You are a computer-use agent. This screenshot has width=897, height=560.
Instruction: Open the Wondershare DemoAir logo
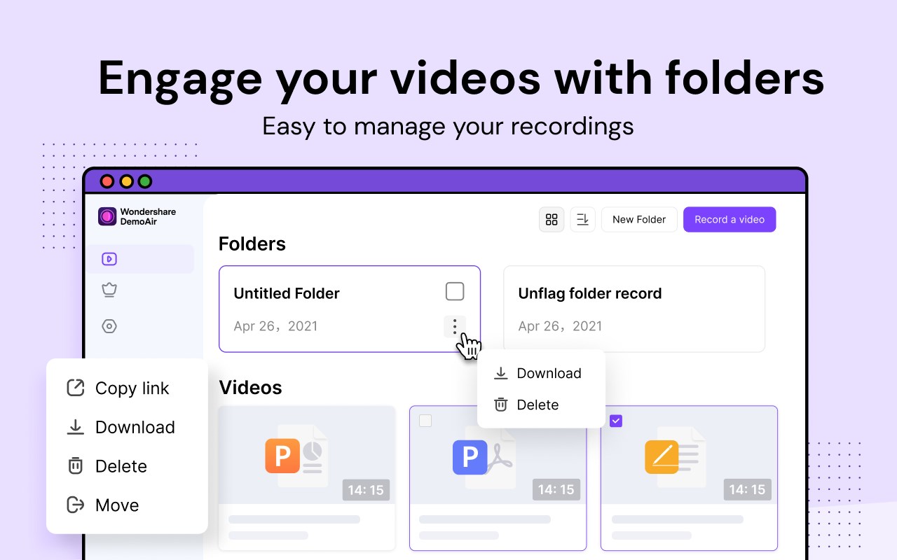(137, 216)
